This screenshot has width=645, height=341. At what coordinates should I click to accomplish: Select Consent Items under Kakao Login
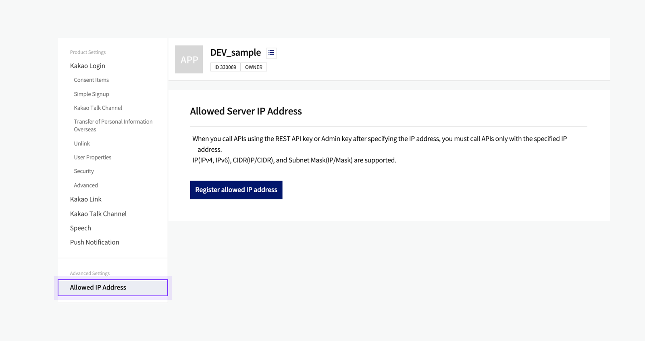[91, 80]
